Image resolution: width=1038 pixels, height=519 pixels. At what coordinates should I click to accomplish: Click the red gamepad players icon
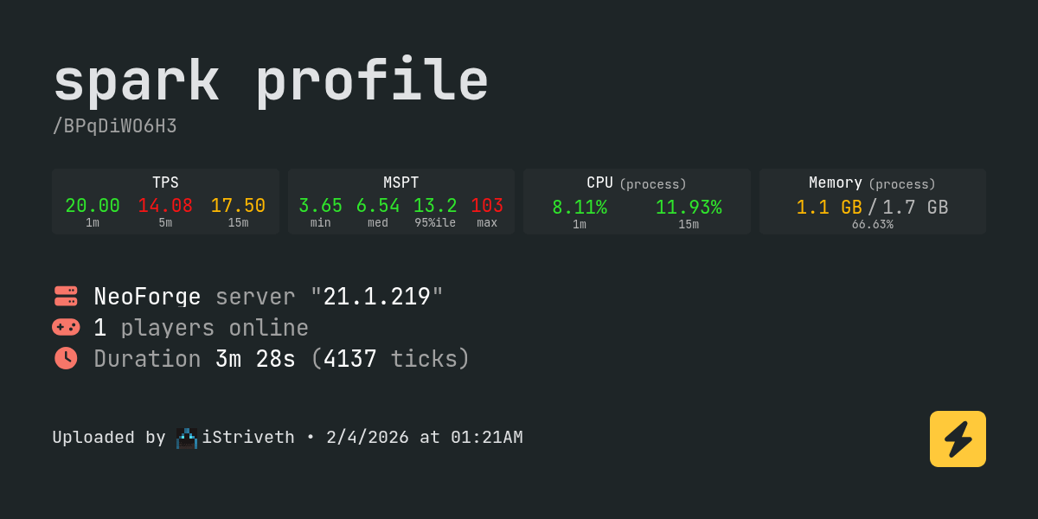66,327
